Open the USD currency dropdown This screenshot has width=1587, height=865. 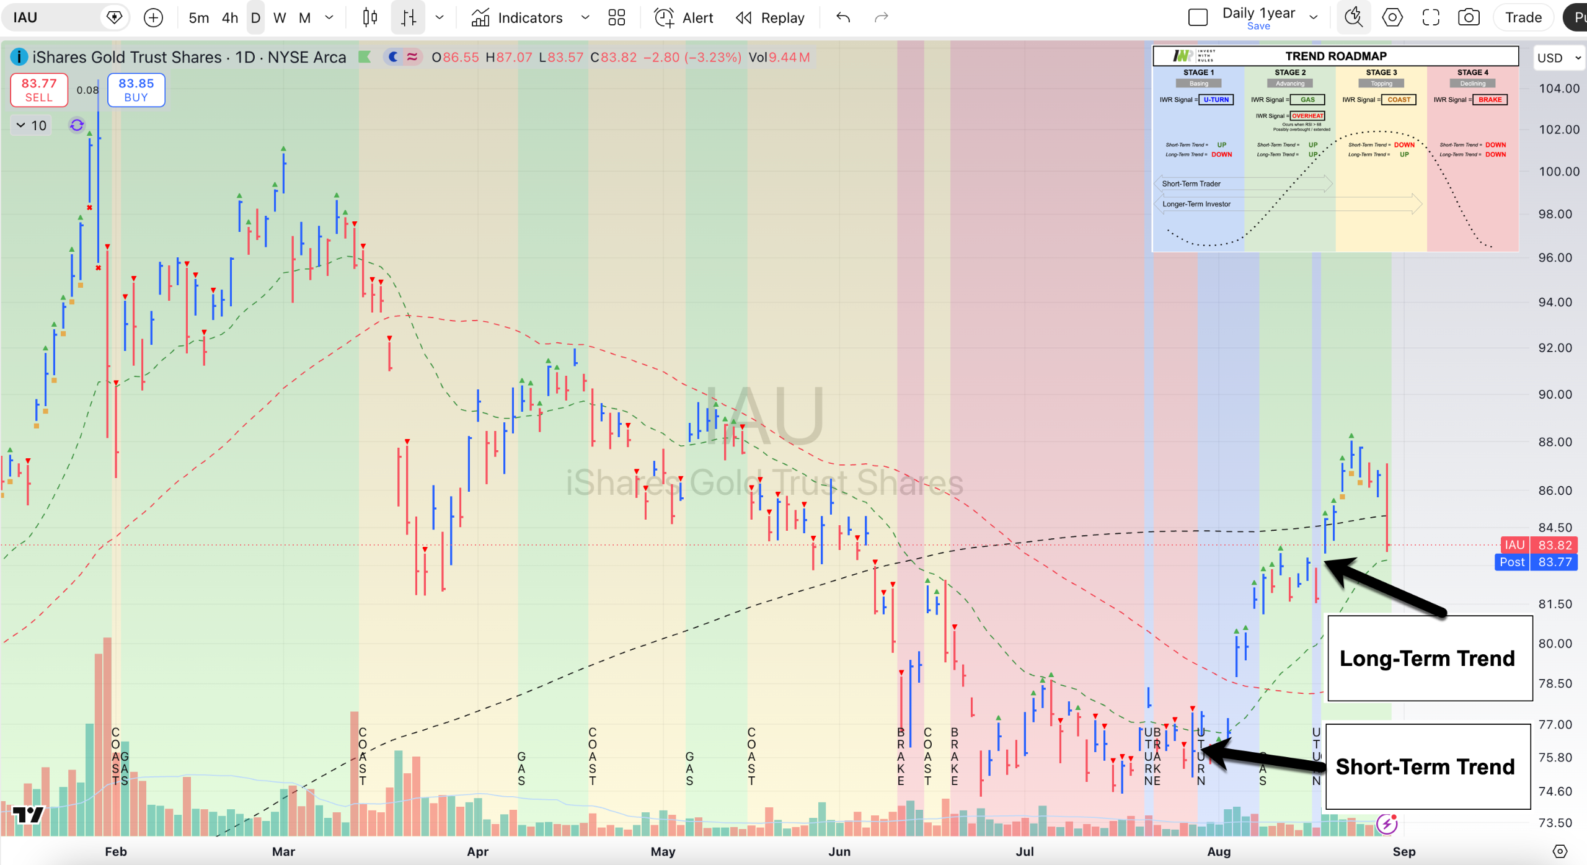click(x=1558, y=58)
